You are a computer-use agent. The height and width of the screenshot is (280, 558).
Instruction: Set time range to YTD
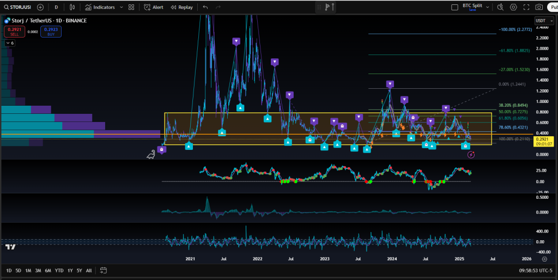point(59,270)
